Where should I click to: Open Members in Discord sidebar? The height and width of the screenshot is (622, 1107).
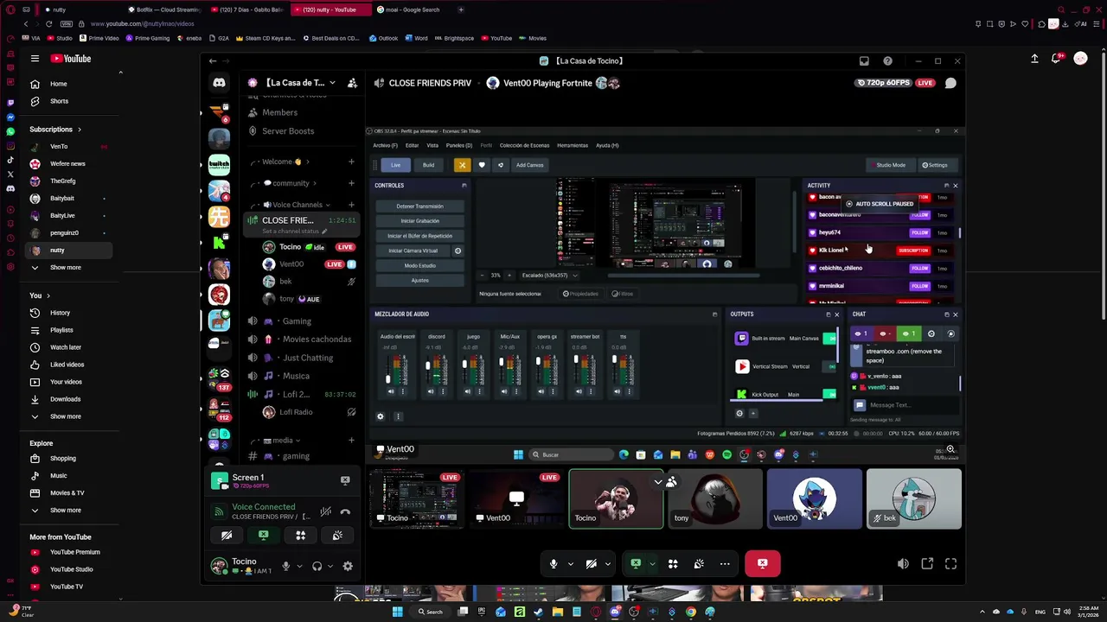pyautogui.click(x=279, y=112)
